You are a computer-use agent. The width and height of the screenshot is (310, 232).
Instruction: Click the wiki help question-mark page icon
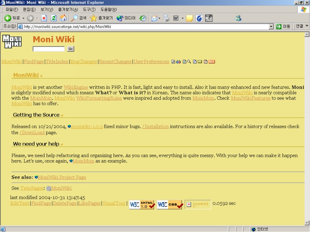click(x=206, y=61)
